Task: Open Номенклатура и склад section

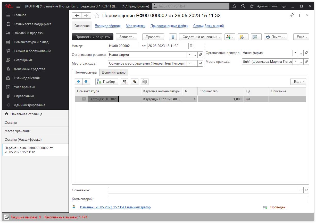Action: (x=31, y=42)
